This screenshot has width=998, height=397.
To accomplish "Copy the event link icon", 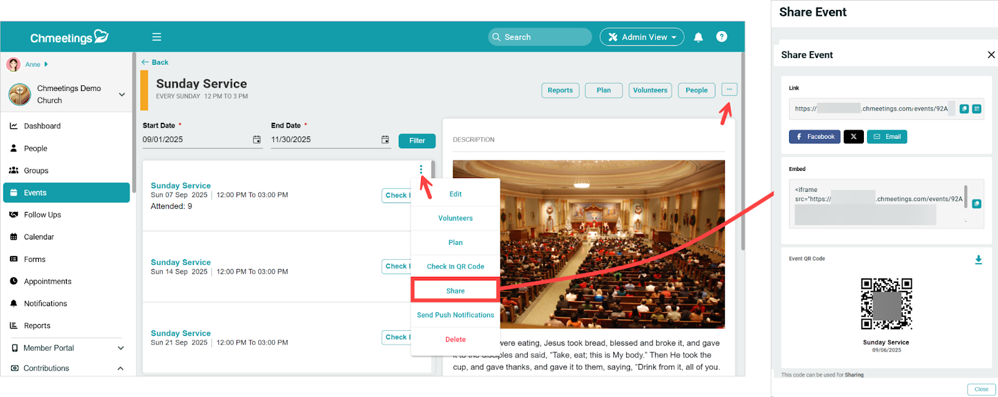I will pyautogui.click(x=964, y=109).
